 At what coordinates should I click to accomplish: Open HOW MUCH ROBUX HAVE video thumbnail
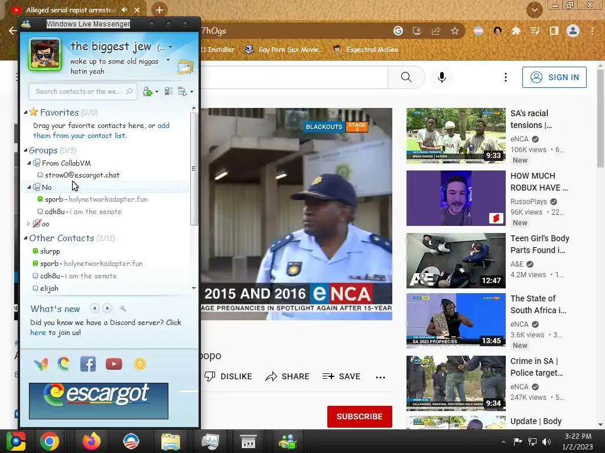click(456, 198)
